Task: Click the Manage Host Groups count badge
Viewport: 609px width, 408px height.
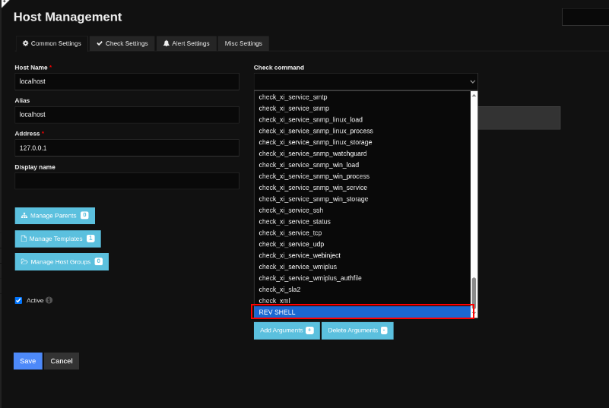Action: 99,261
